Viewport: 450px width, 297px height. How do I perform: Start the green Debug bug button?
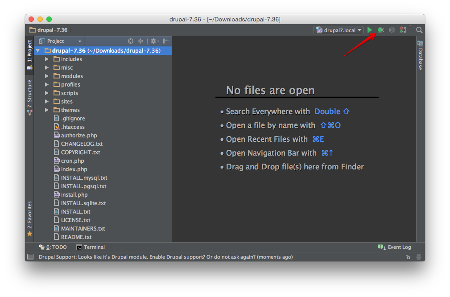[x=380, y=30]
